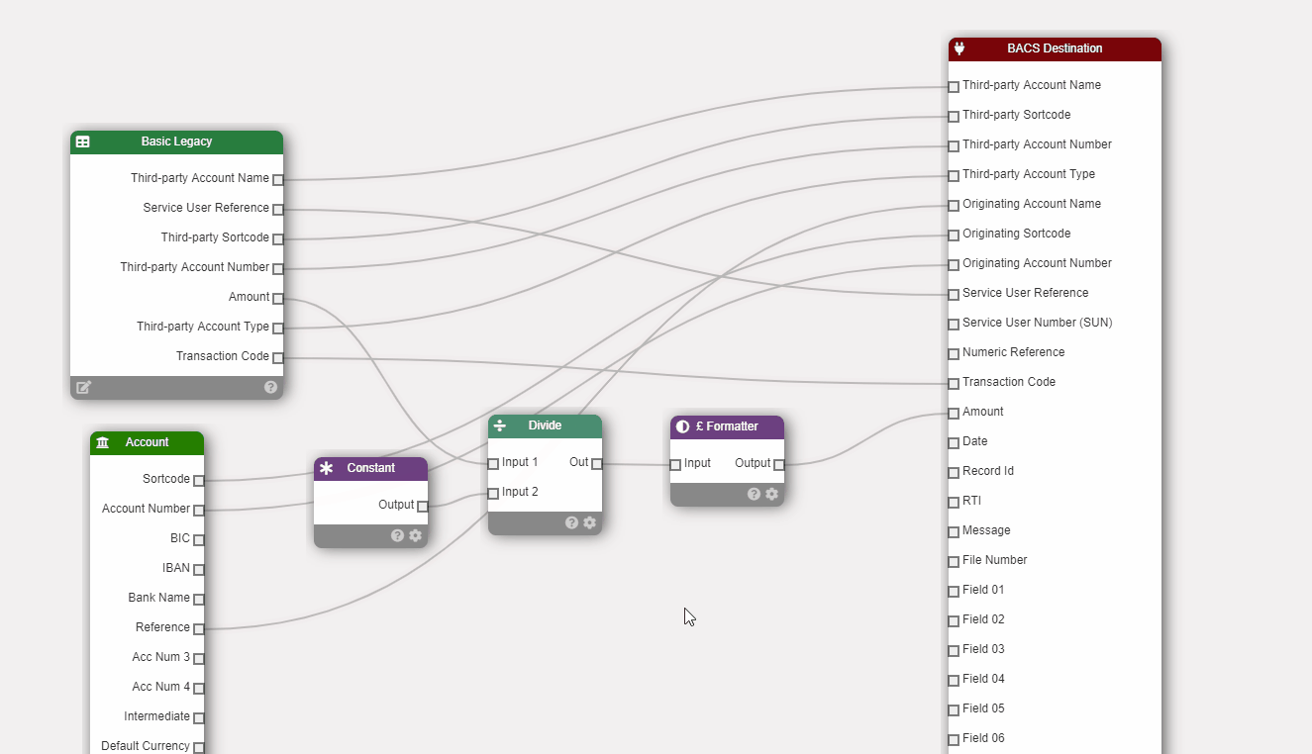Click the £ Formatter node title
Screen dimensions: 1312x754
[727, 426]
